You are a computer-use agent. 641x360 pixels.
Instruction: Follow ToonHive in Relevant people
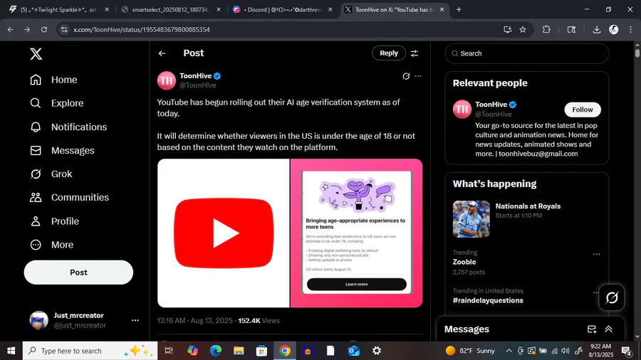582,110
